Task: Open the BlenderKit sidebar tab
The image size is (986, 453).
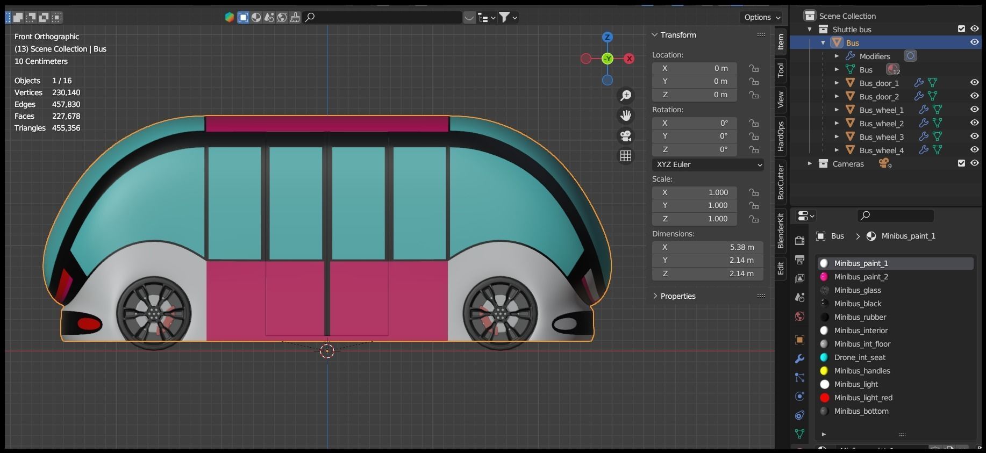Action: click(781, 231)
